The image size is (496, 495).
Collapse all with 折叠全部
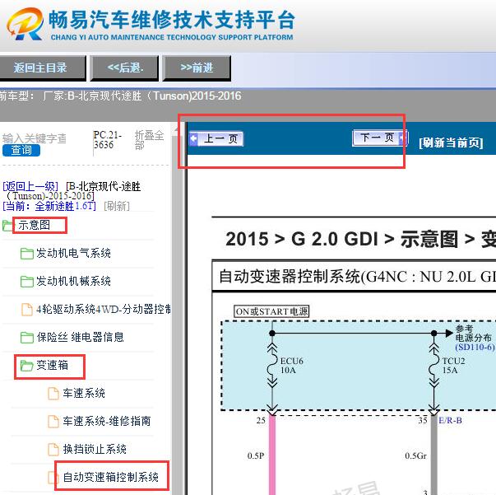[149, 140]
